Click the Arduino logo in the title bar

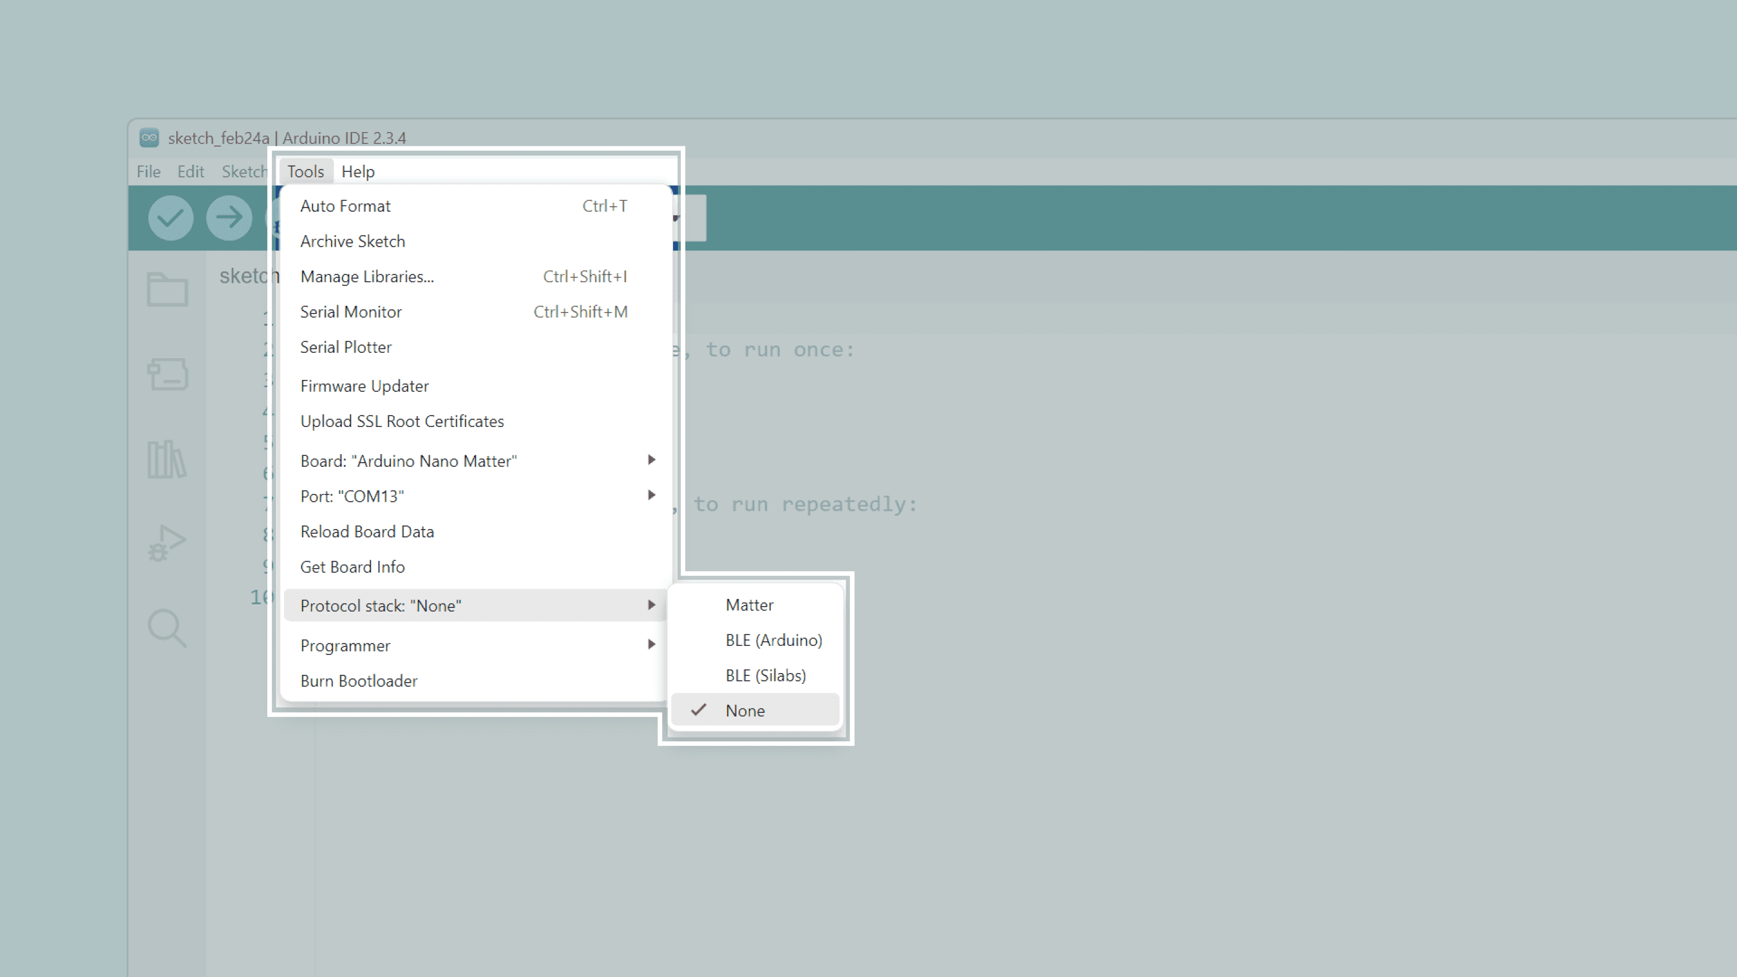point(149,138)
